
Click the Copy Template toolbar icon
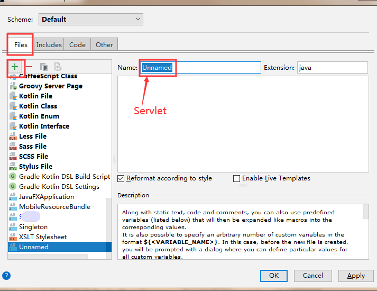pos(44,67)
